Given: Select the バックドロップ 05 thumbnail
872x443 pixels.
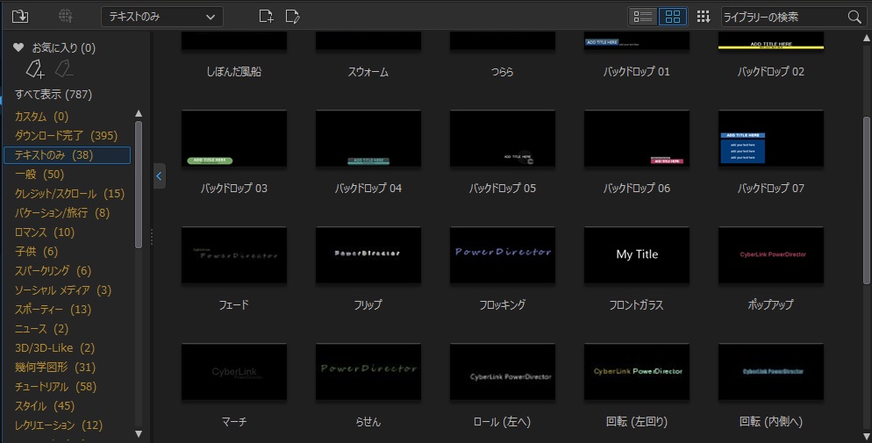Looking at the screenshot, I should 503,139.
